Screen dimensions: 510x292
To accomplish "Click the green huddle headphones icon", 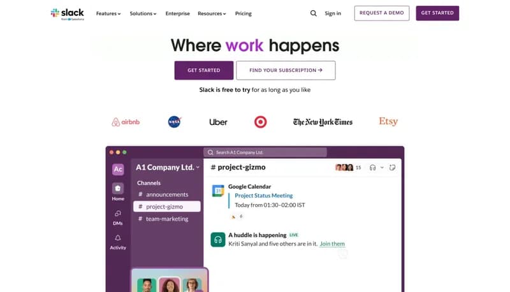I will point(218,240).
